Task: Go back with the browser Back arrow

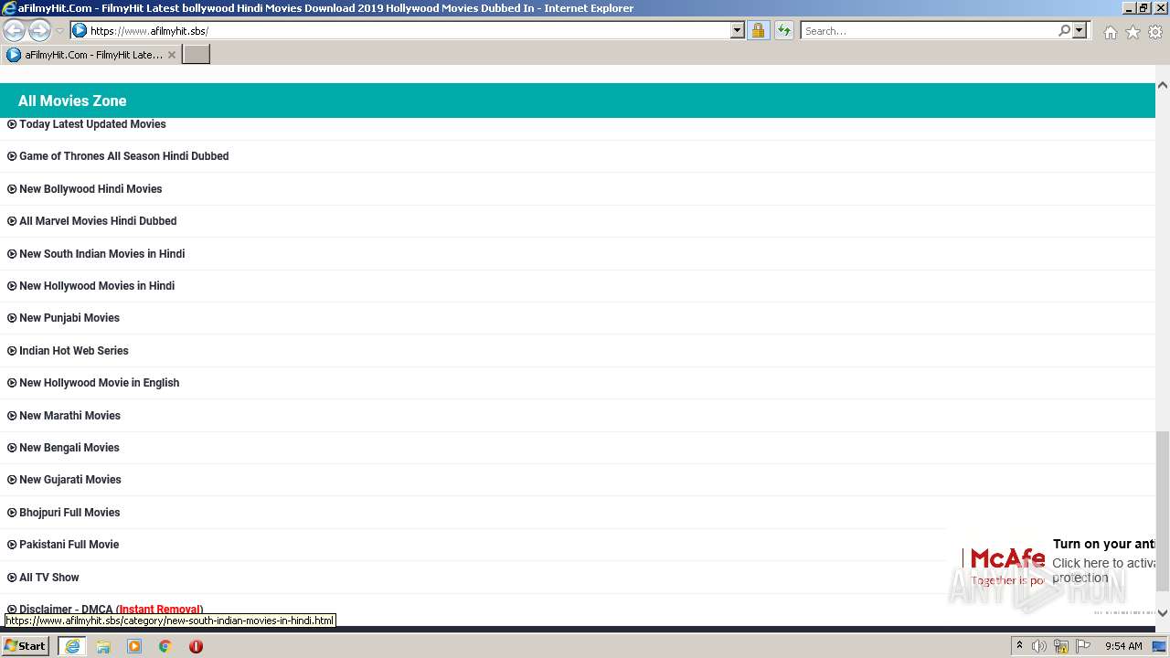Action: tap(15, 30)
